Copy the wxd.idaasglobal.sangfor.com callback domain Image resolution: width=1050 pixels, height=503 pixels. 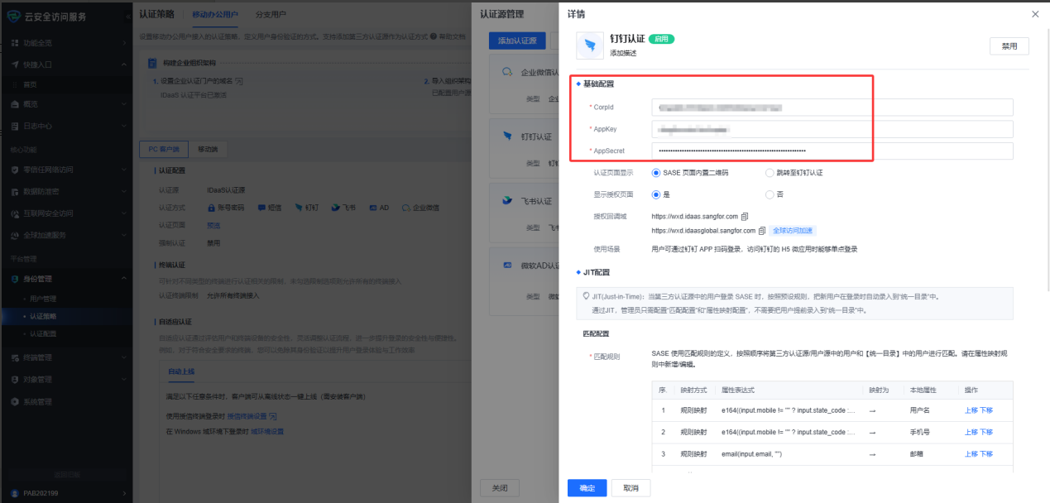coord(762,231)
